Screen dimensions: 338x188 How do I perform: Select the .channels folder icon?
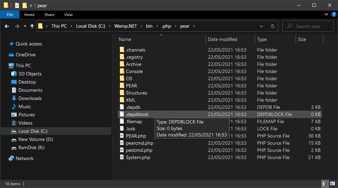tap(122, 50)
